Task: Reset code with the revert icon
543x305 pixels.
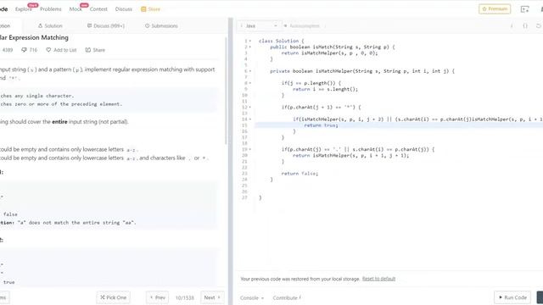Action: (538, 26)
